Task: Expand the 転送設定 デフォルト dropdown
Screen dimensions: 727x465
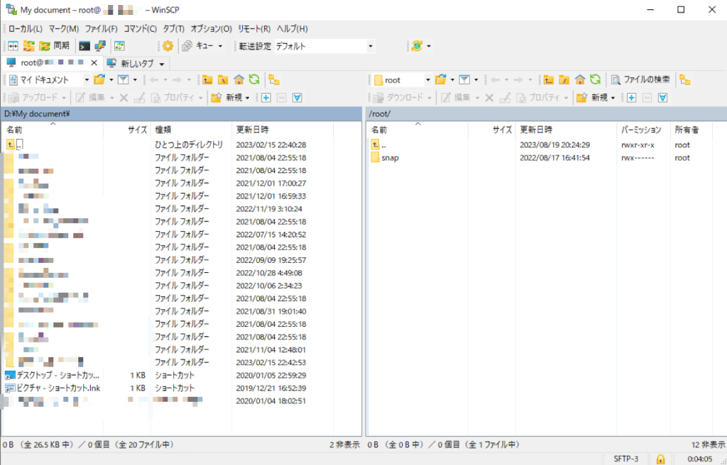Action: (370, 46)
